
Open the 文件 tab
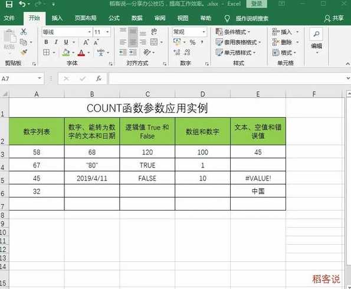(x=9, y=18)
